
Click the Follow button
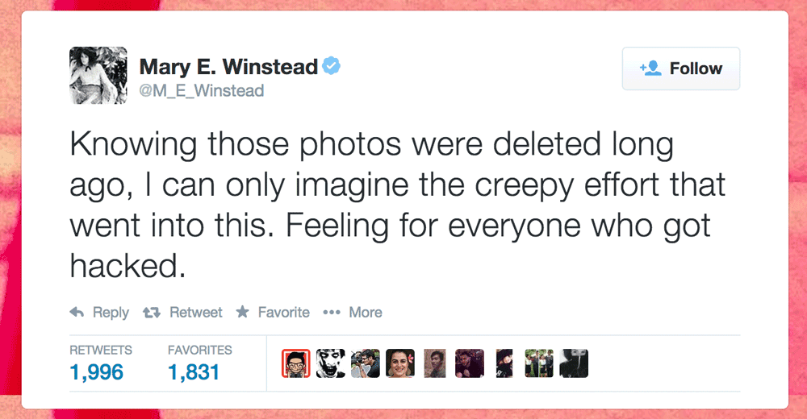coord(680,68)
